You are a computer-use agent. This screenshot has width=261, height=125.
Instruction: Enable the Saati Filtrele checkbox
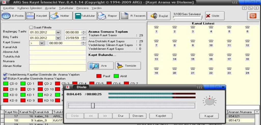[31, 27]
